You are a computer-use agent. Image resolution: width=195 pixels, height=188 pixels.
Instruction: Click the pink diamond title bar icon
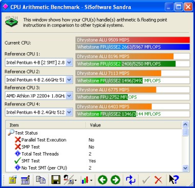[5, 7]
